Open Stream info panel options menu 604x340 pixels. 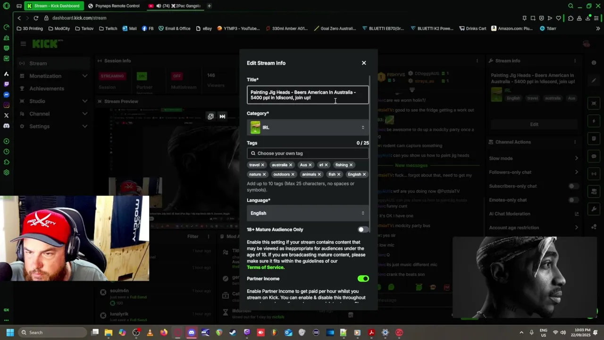point(575,61)
